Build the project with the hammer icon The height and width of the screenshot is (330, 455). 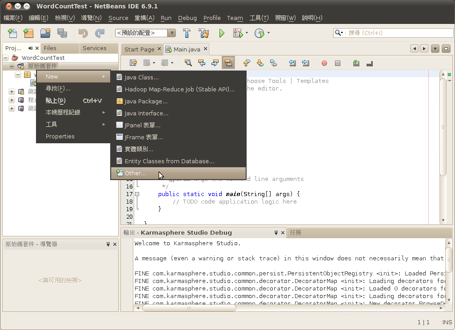[187, 33]
